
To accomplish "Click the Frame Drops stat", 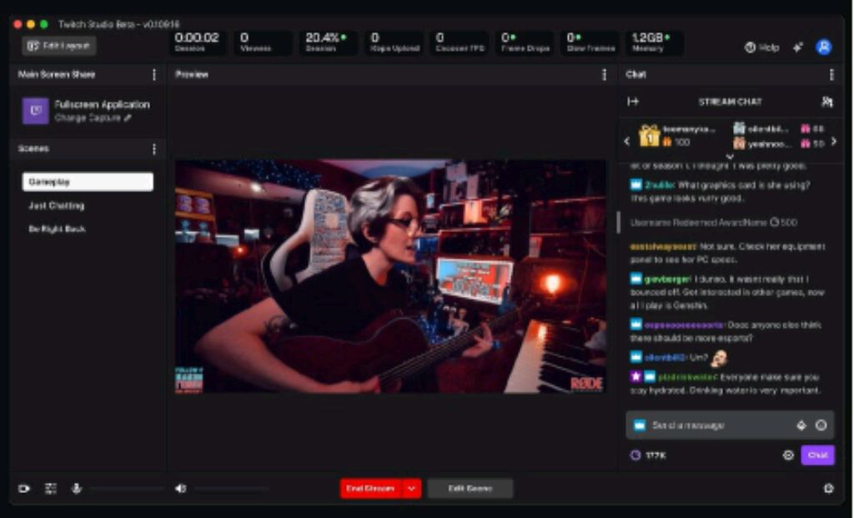I will click(x=525, y=42).
